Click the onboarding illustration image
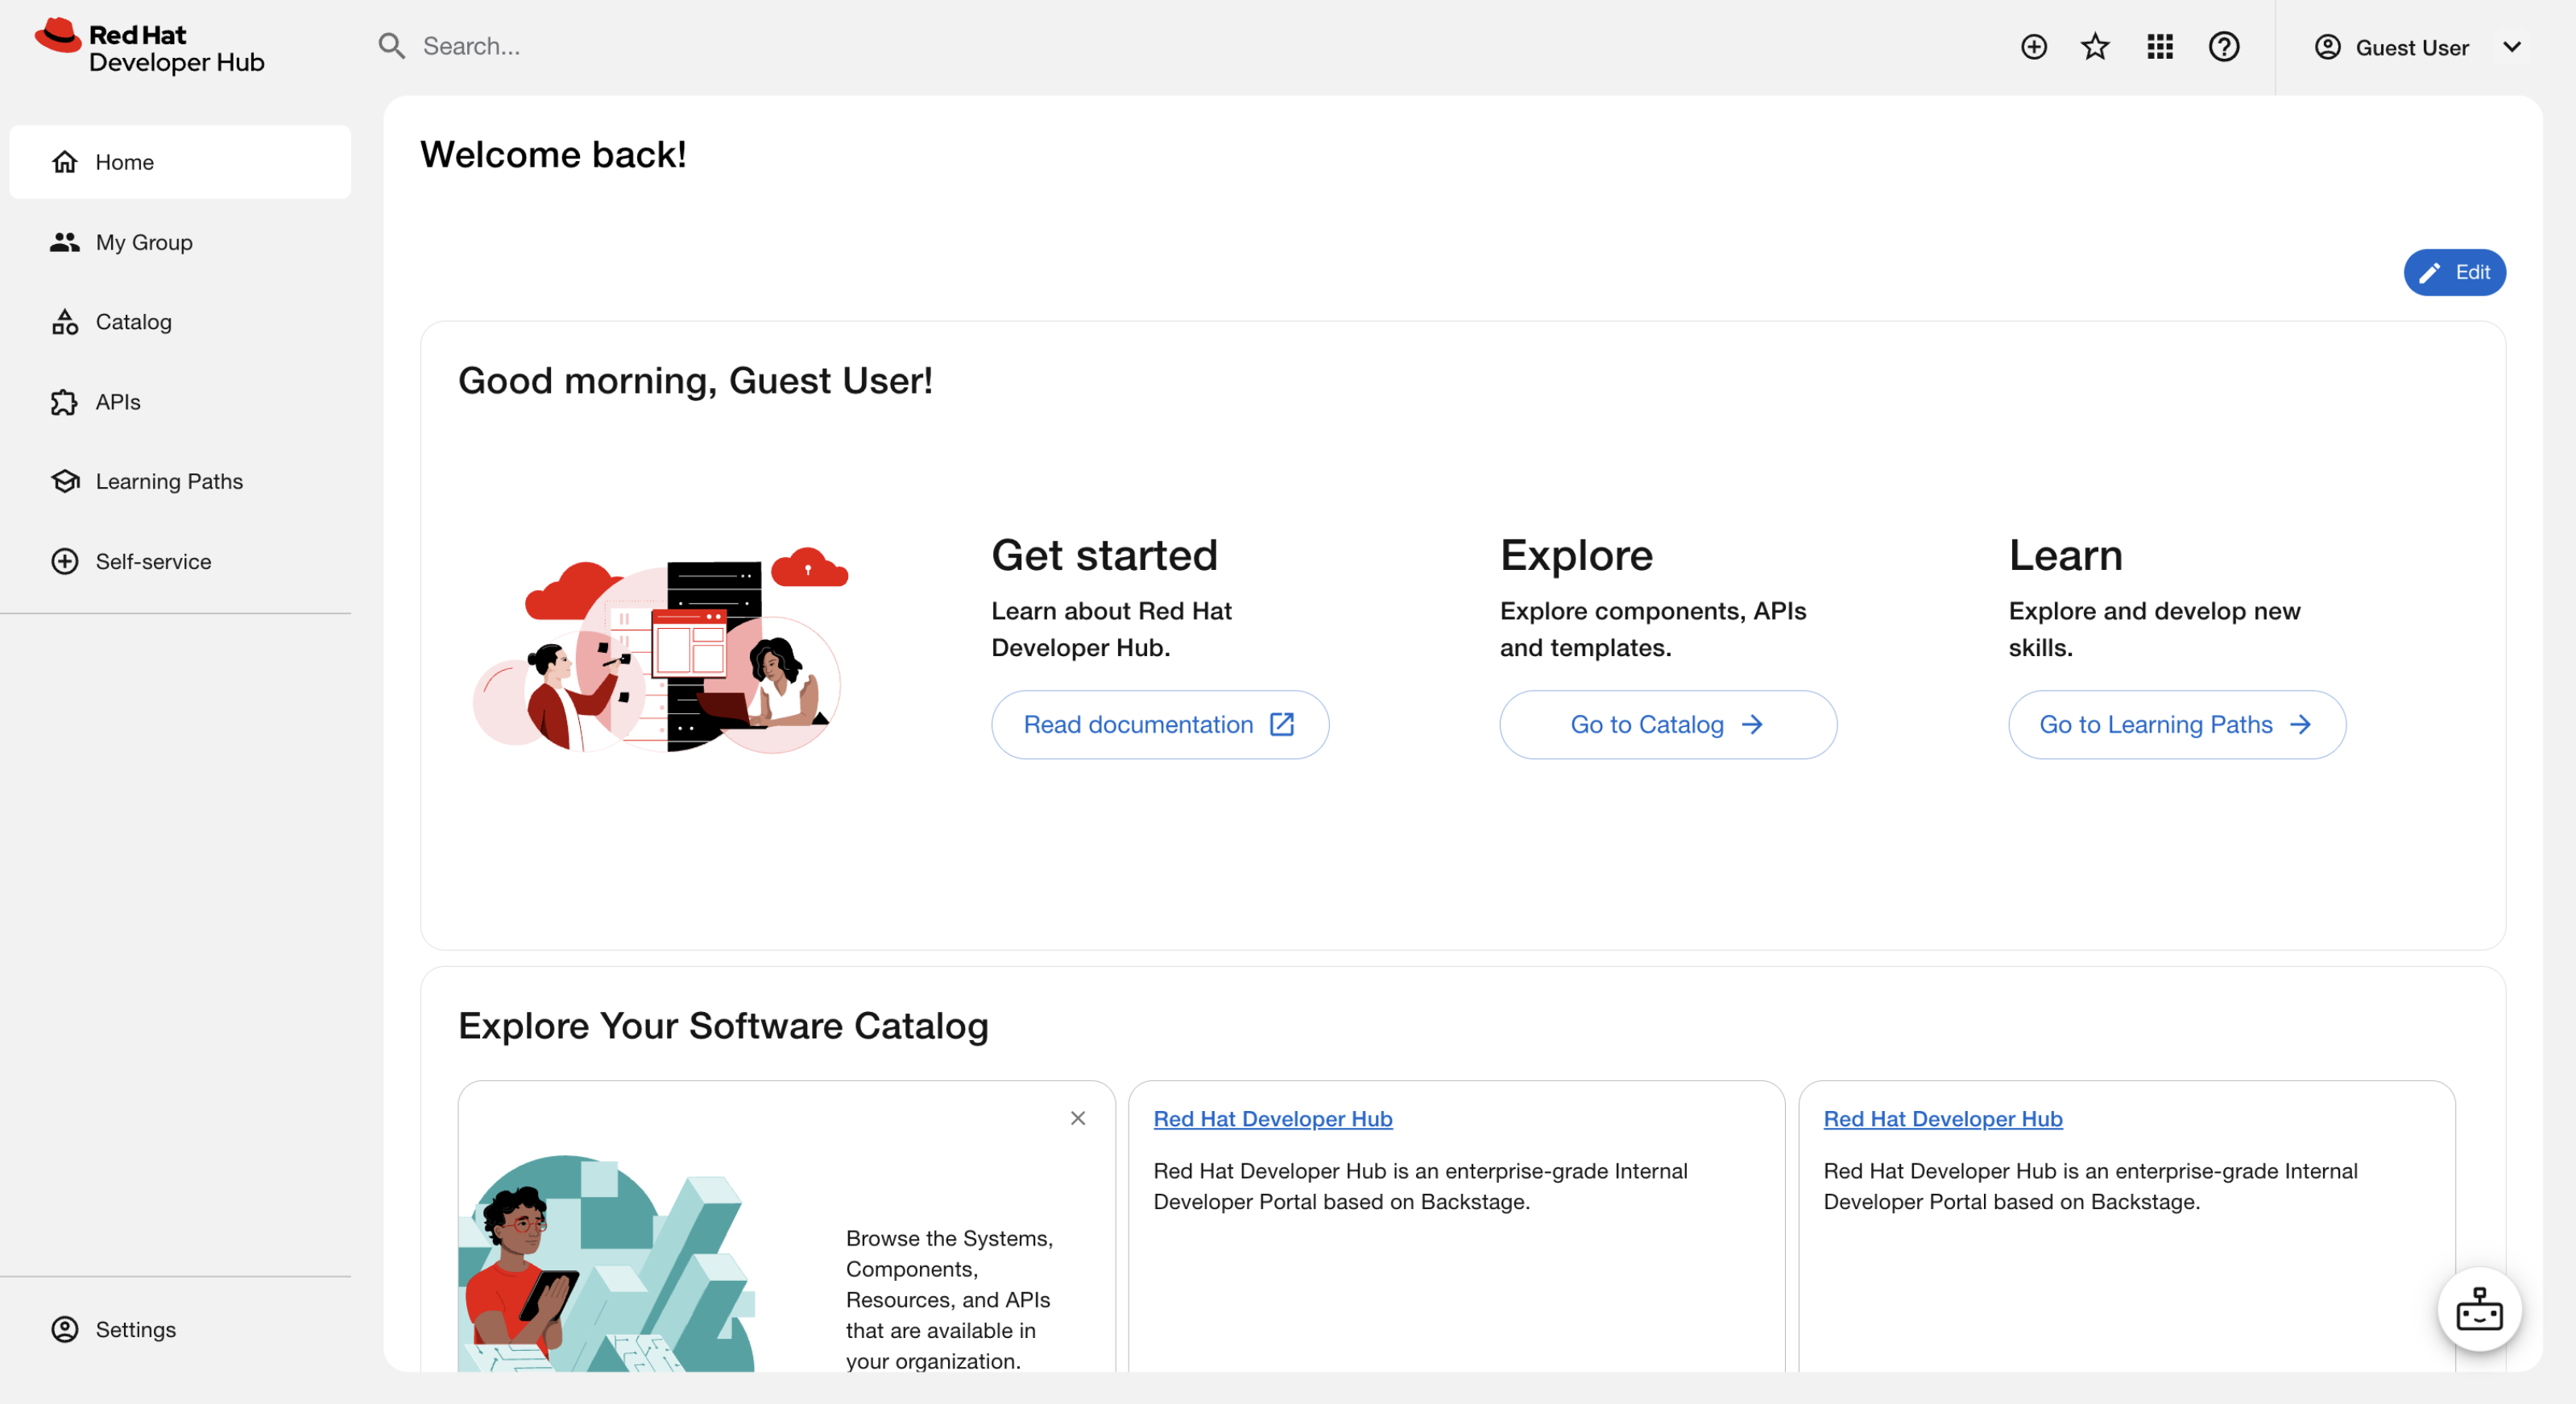2576x1404 pixels. 660,650
